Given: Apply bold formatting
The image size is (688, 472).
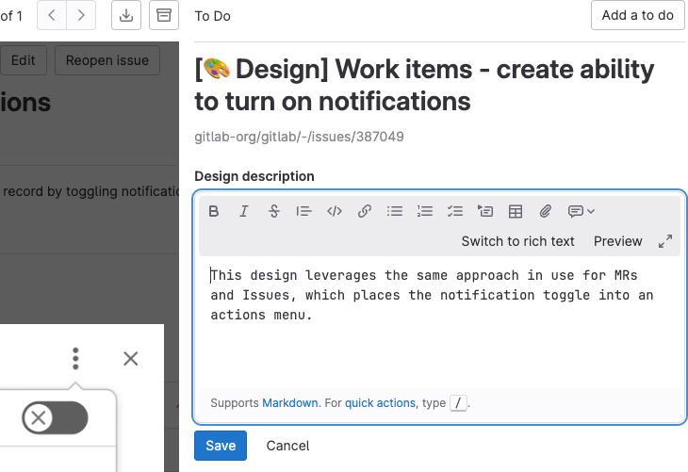Looking at the screenshot, I should click(214, 211).
